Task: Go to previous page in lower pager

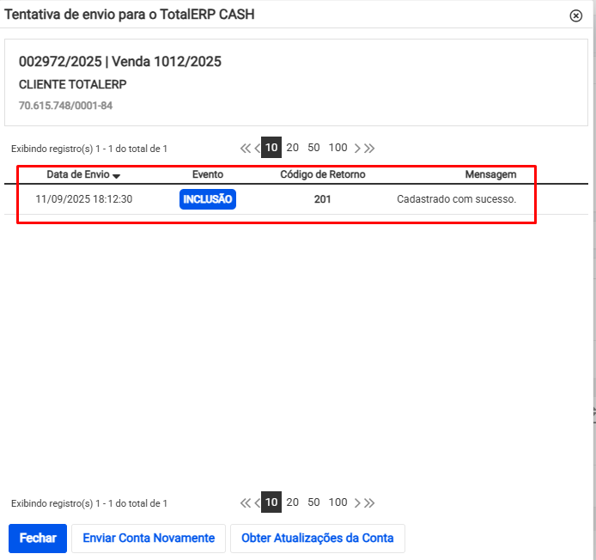Action: (x=257, y=502)
